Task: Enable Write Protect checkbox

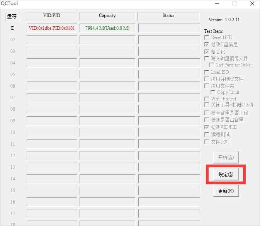Action: coord(207,99)
